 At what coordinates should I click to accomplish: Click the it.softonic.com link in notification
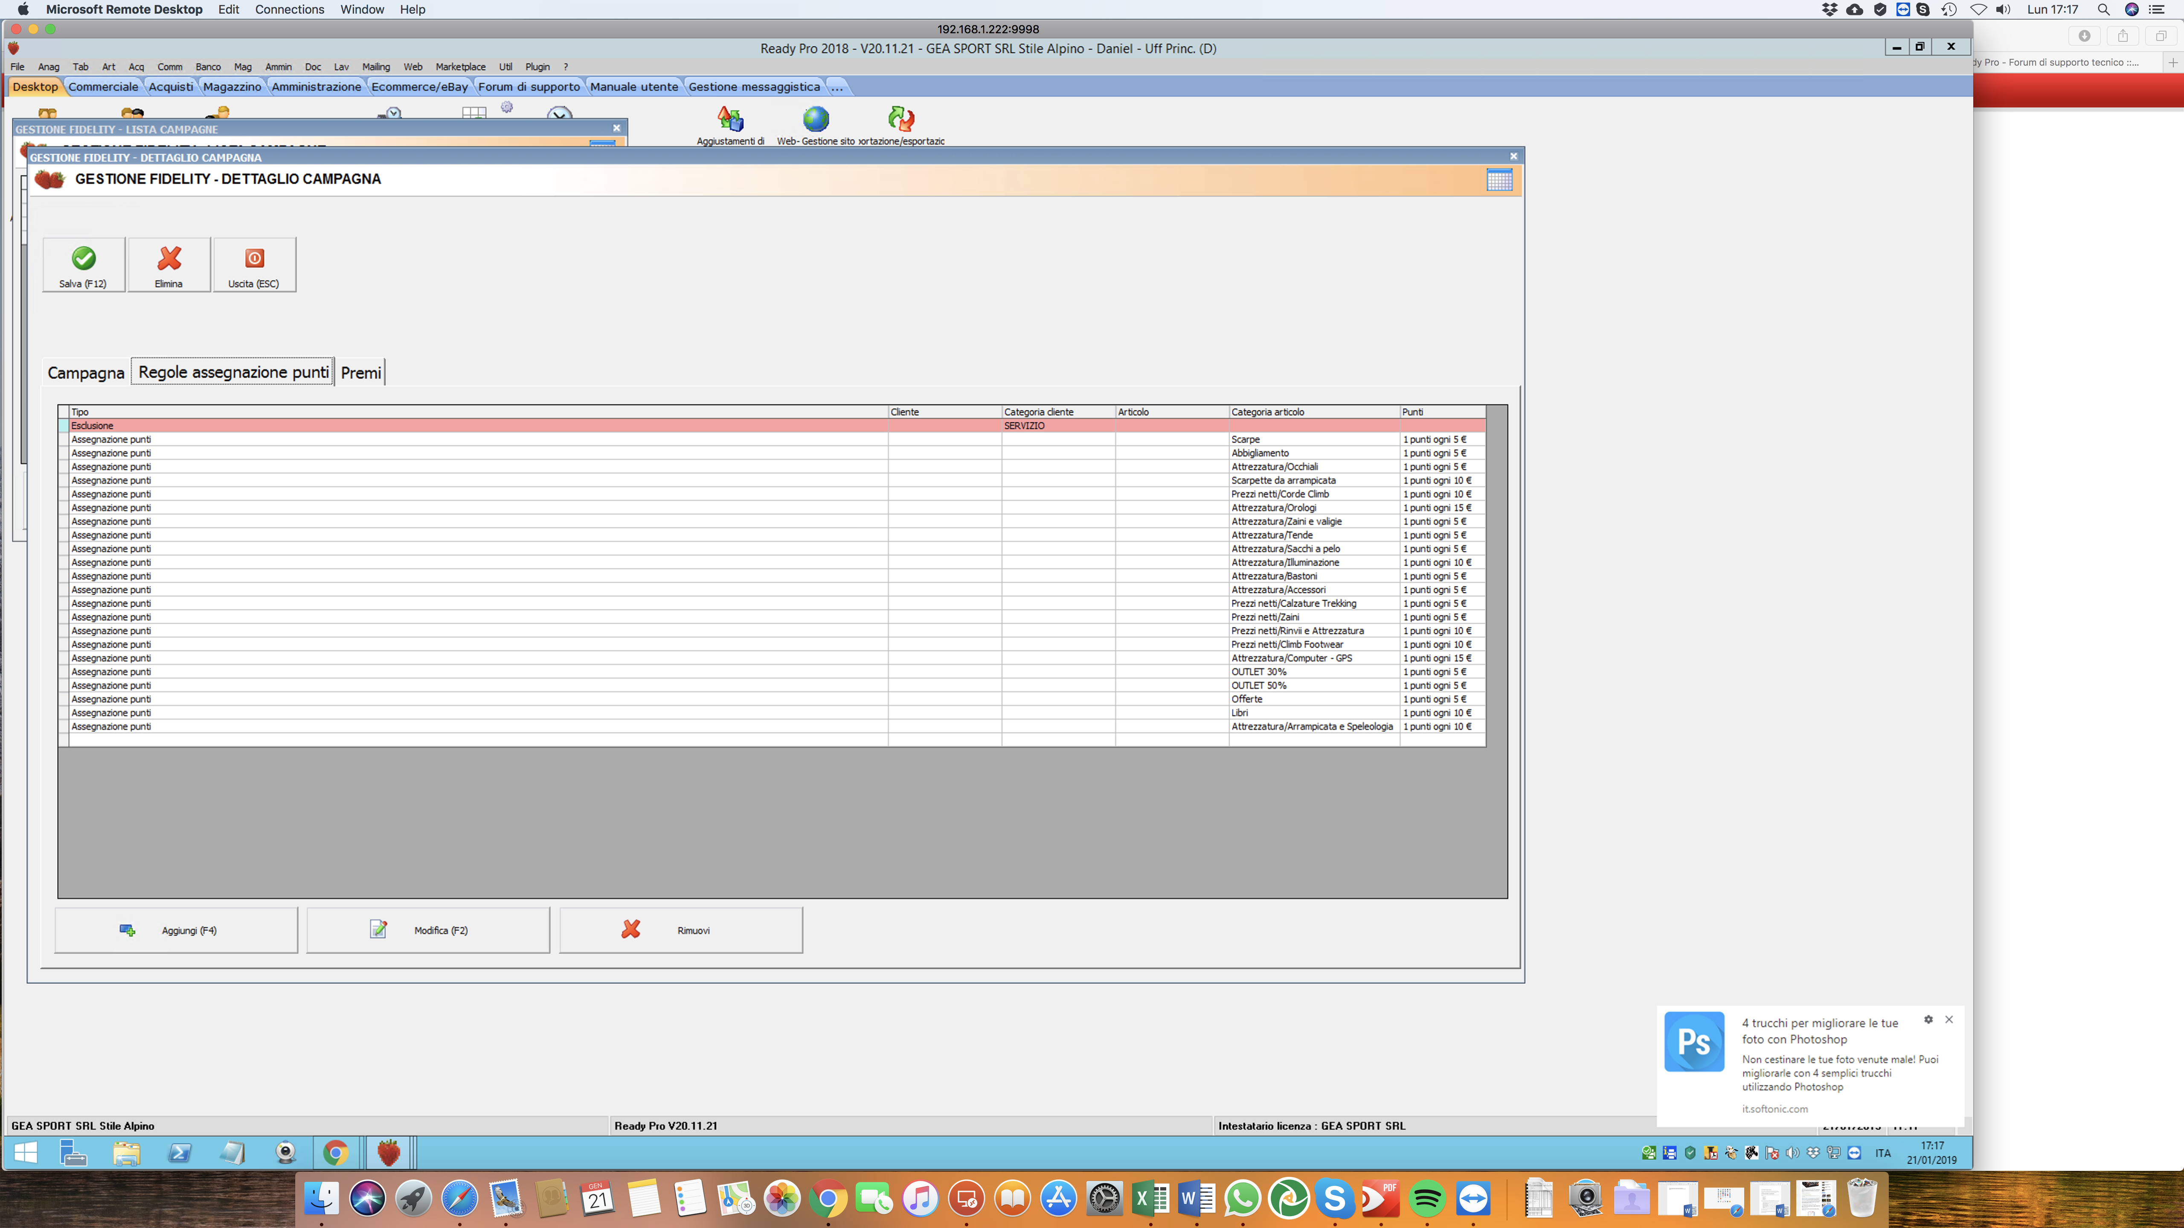click(1774, 1109)
